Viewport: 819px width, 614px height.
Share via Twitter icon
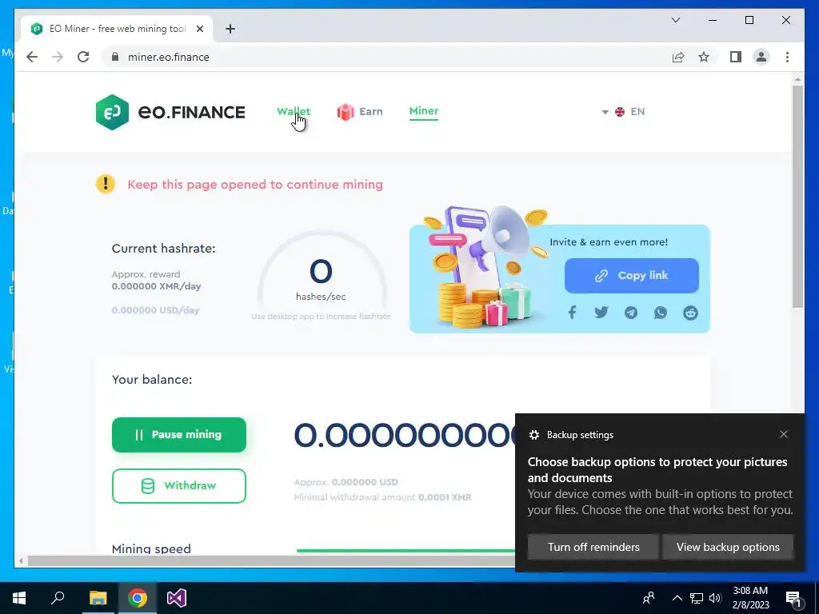click(601, 313)
